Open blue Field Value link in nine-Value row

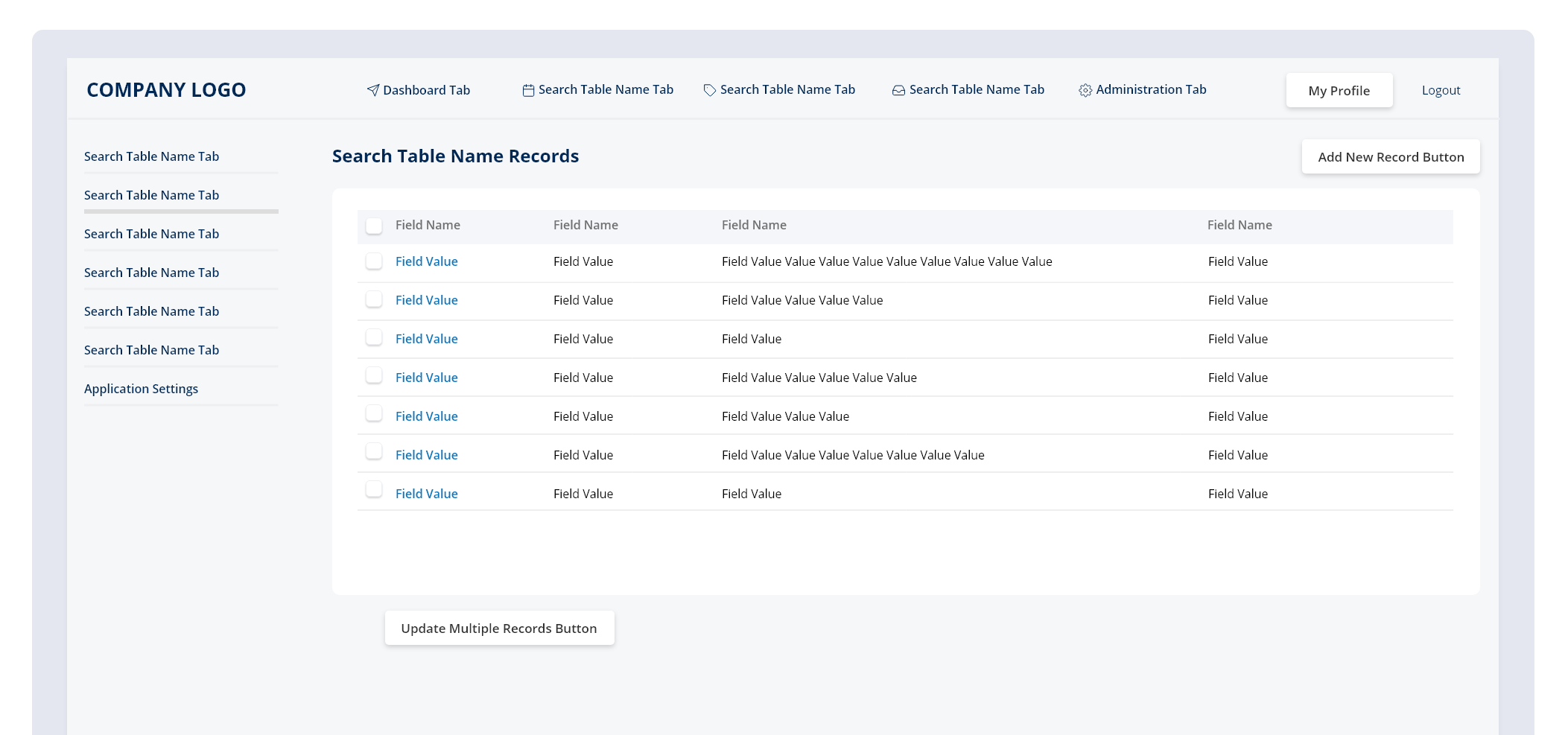coord(426,261)
